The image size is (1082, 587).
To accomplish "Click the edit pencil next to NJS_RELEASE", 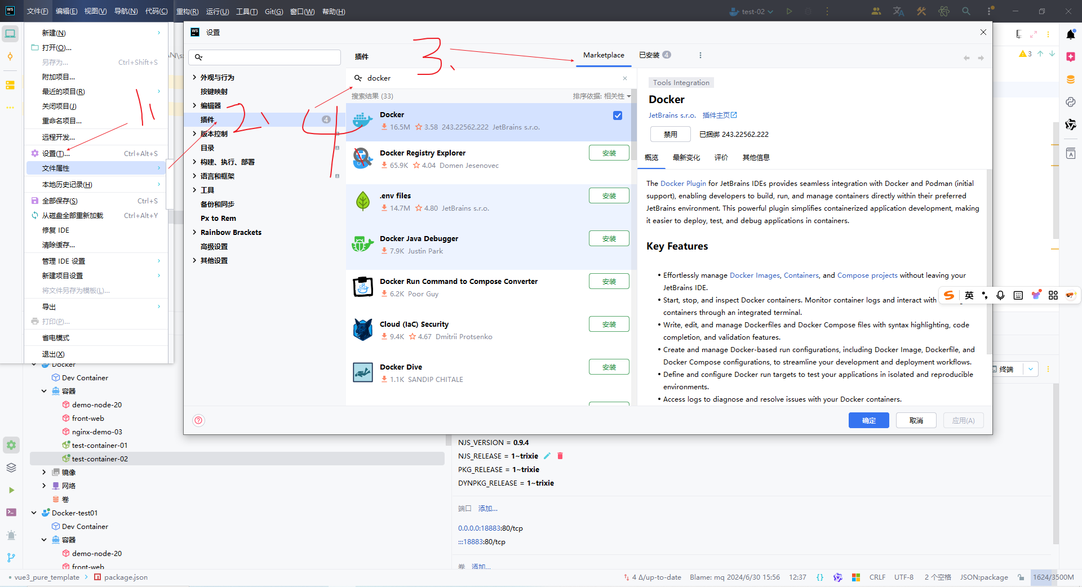I will pos(547,456).
